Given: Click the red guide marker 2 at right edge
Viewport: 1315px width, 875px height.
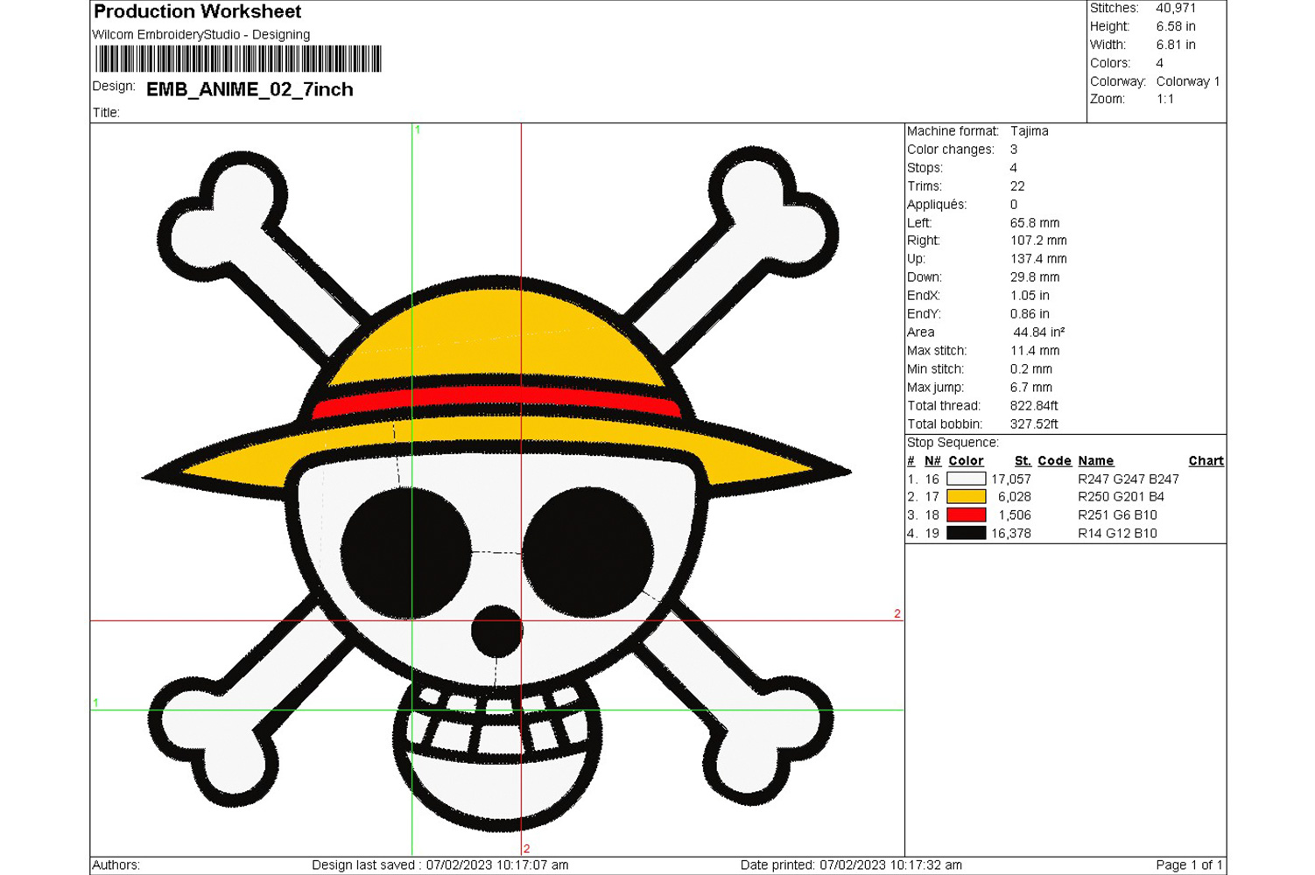Looking at the screenshot, I should coord(897,613).
